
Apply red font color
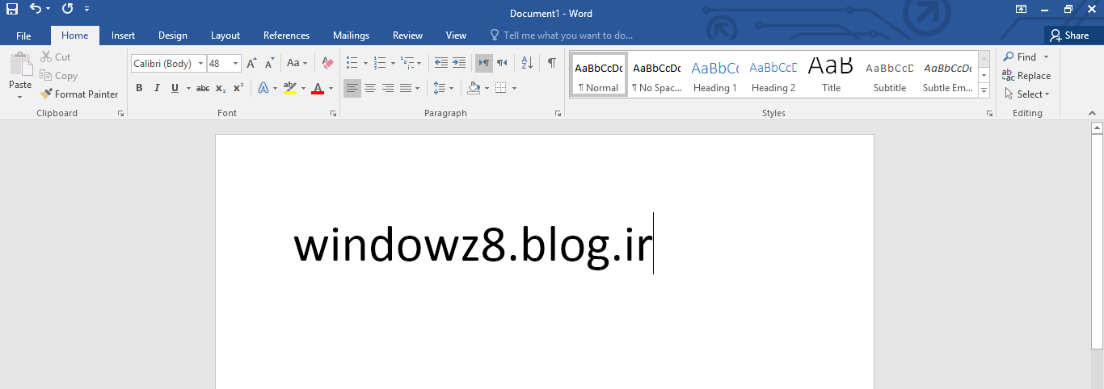318,88
